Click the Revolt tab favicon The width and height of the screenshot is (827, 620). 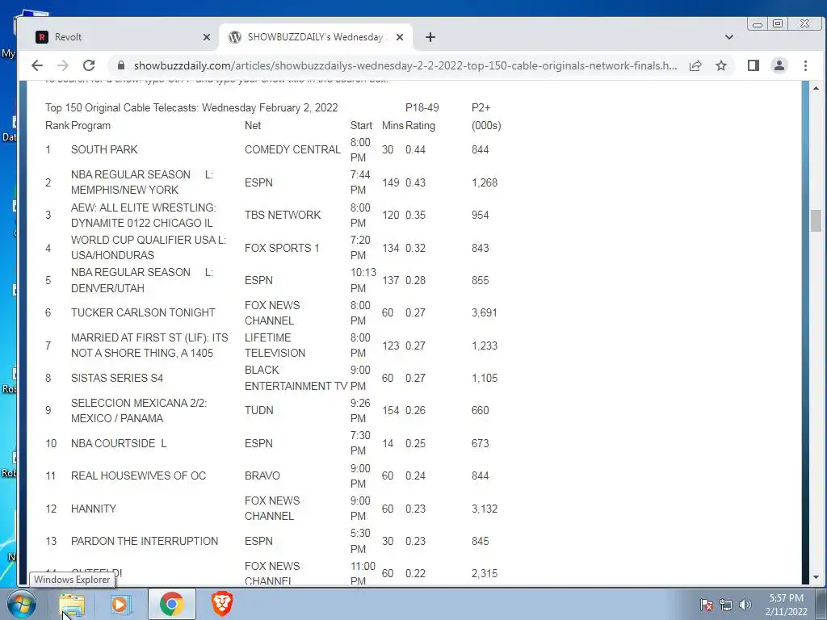[x=42, y=37]
